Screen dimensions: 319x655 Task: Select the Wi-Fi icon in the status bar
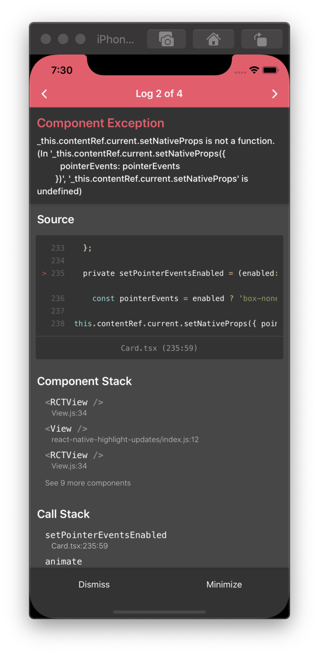pos(254,70)
